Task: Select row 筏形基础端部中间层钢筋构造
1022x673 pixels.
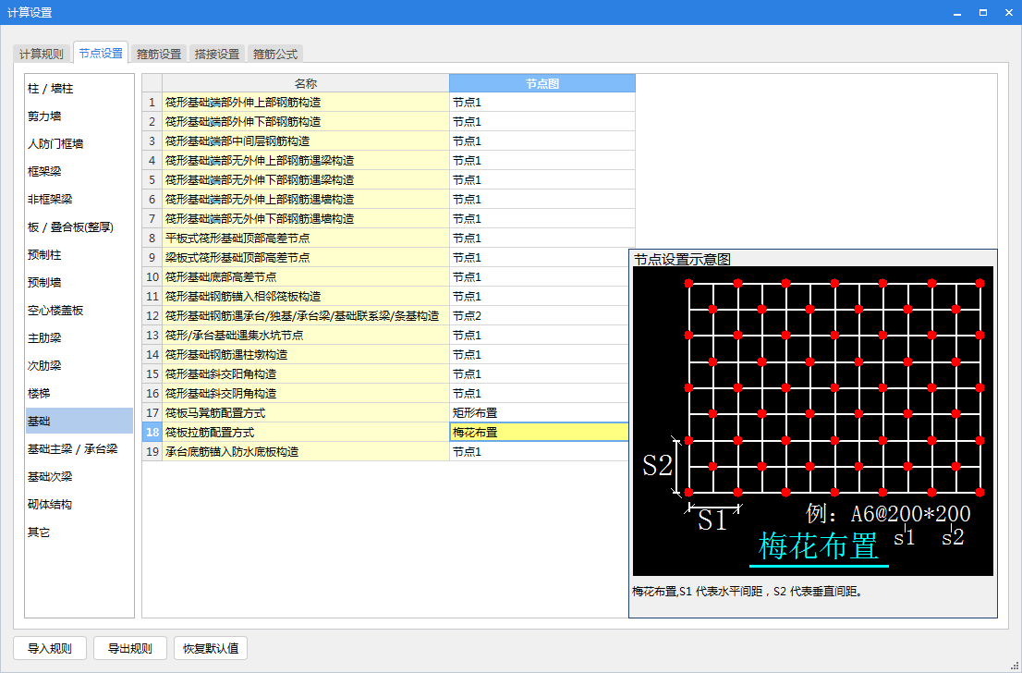Action: 306,141
